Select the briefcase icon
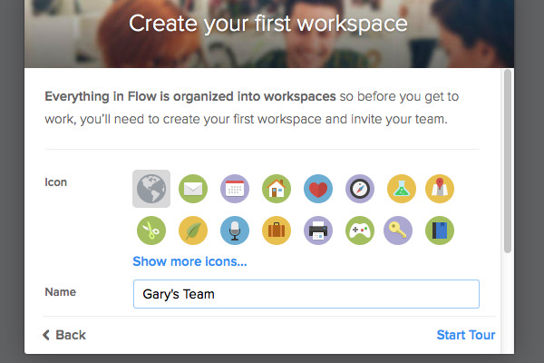The height and width of the screenshot is (363, 544). pos(277,231)
